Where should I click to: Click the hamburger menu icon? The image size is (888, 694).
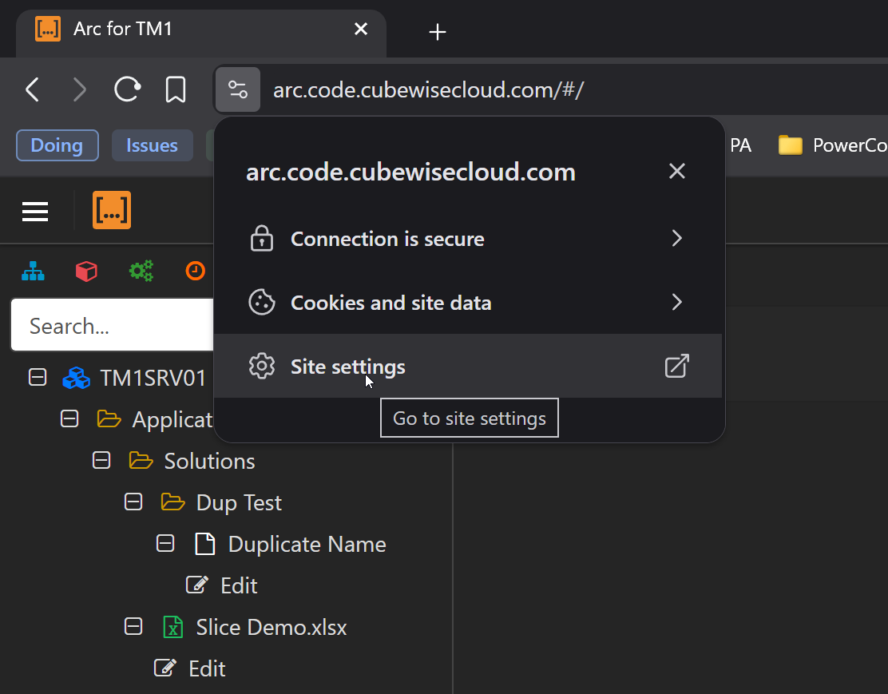pos(35,212)
